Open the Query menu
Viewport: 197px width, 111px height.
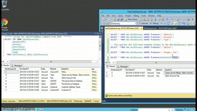(x=120, y=16)
